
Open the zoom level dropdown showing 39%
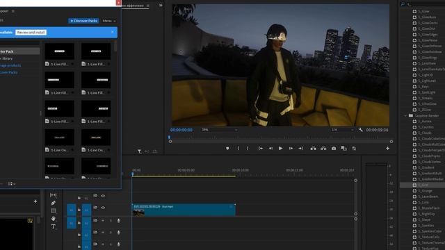pos(220,130)
